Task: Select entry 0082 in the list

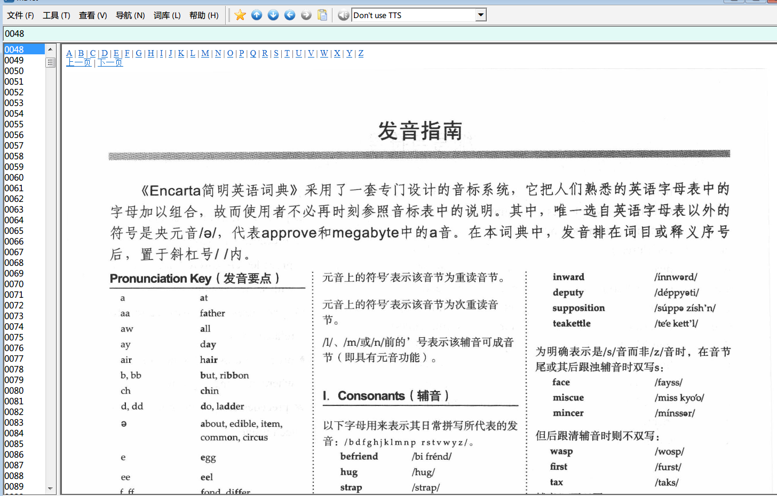Action: [x=24, y=412]
